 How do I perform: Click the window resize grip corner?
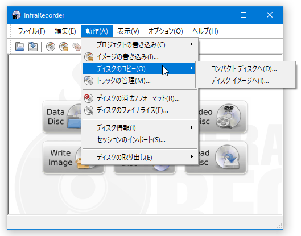[x=279, y=226]
